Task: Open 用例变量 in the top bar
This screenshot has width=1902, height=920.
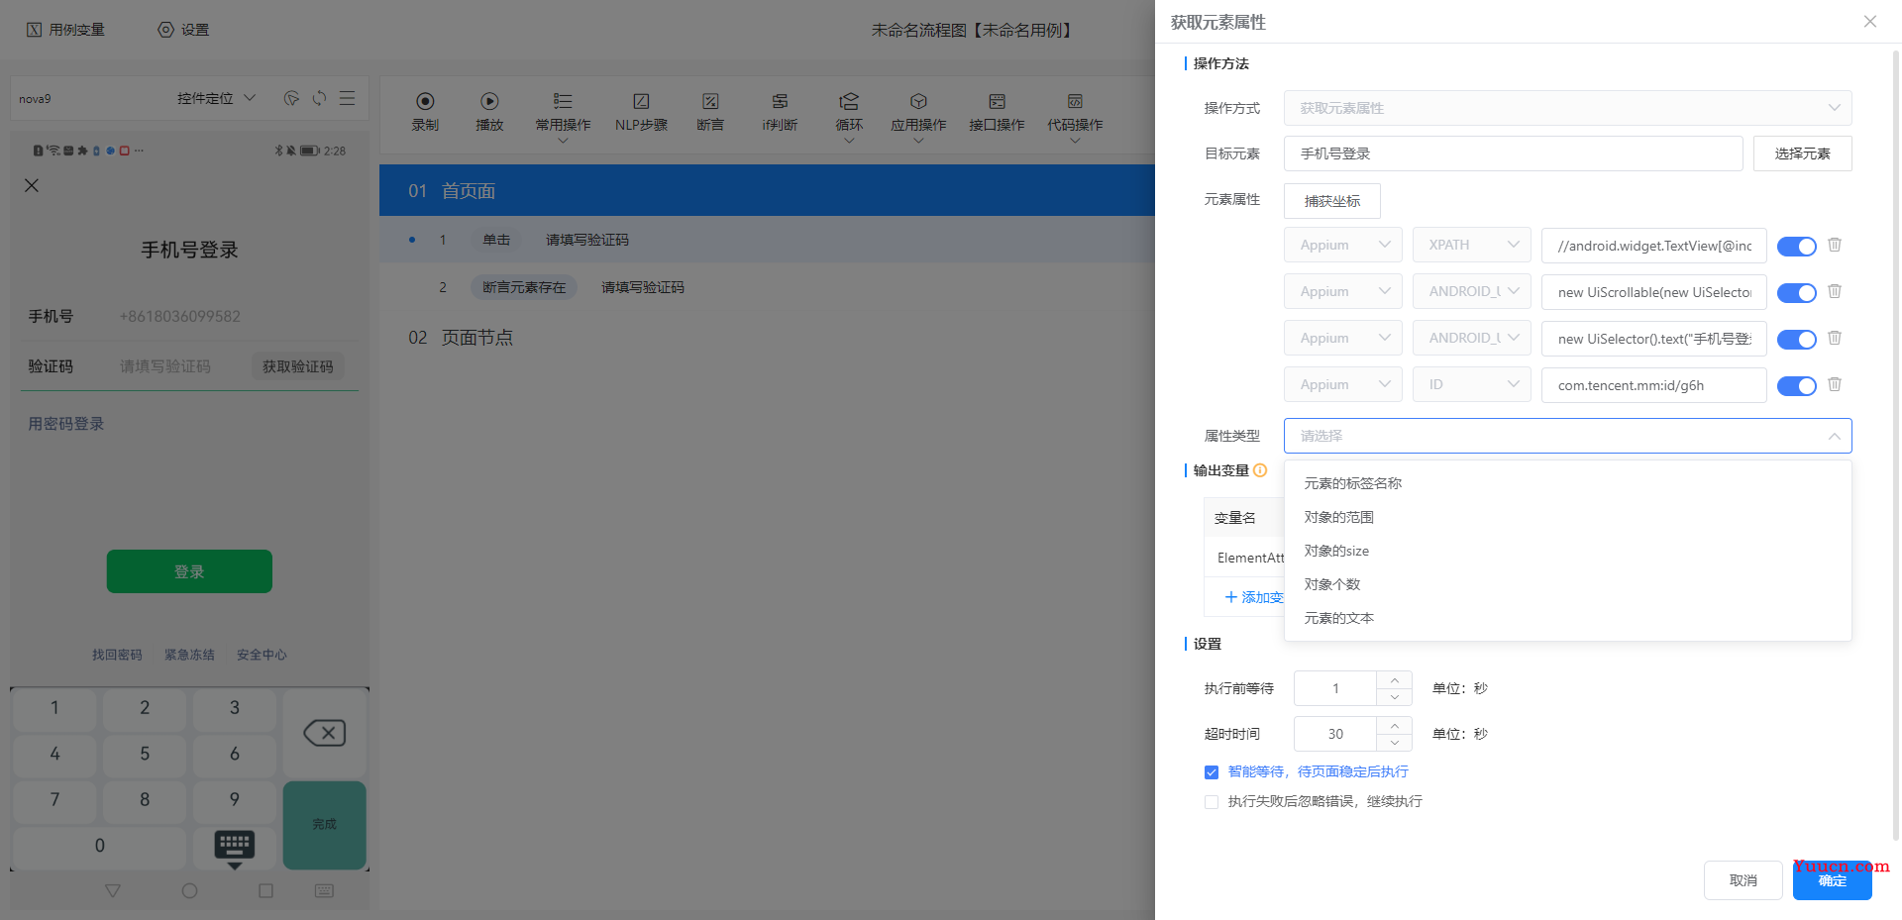Action: [x=65, y=30]
